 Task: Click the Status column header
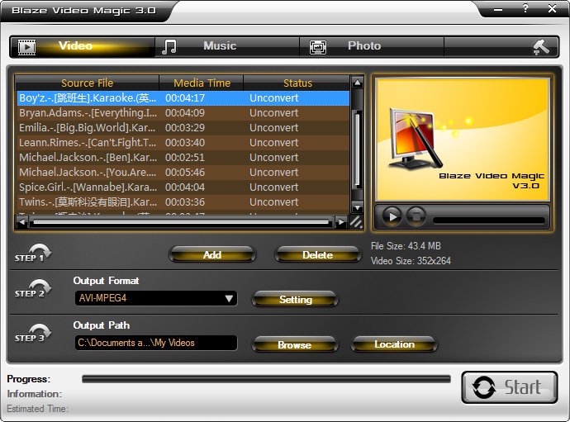pos(297,83)
